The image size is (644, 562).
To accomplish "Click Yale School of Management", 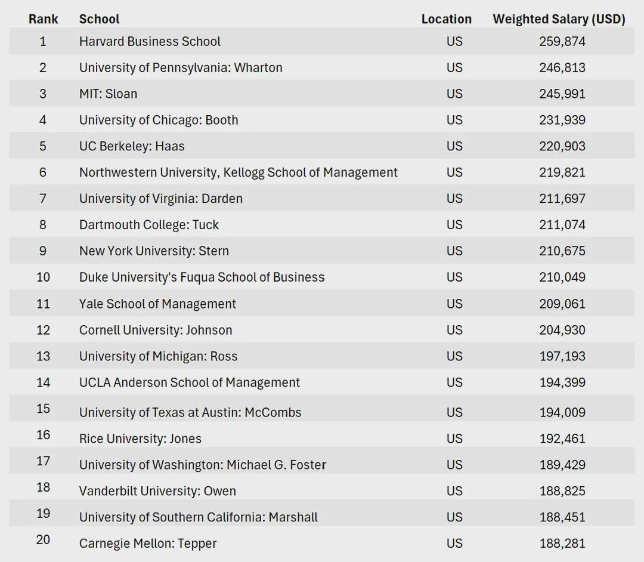I will 157,304.
